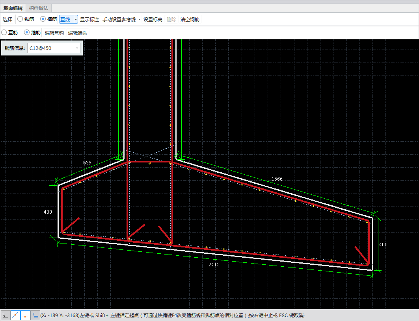Click the 编辑端头 button

[x=78, y=33]
